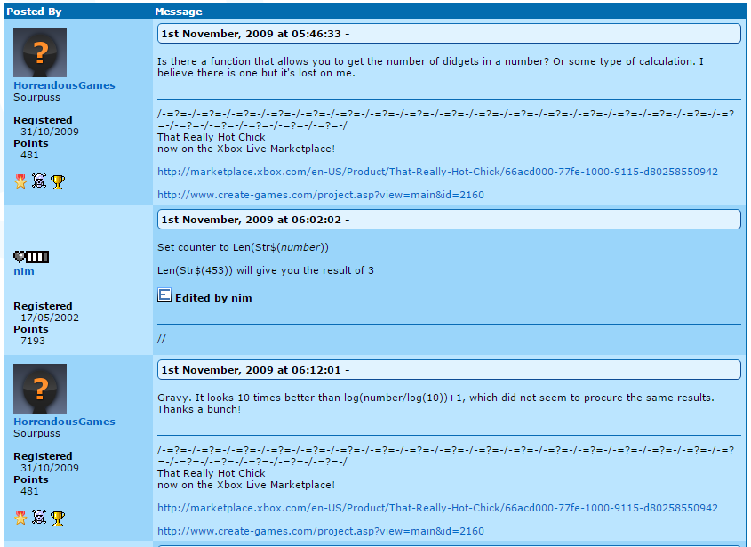
Task: Open Xbox marketplace link in third post
Action: [x=438, y=508]
